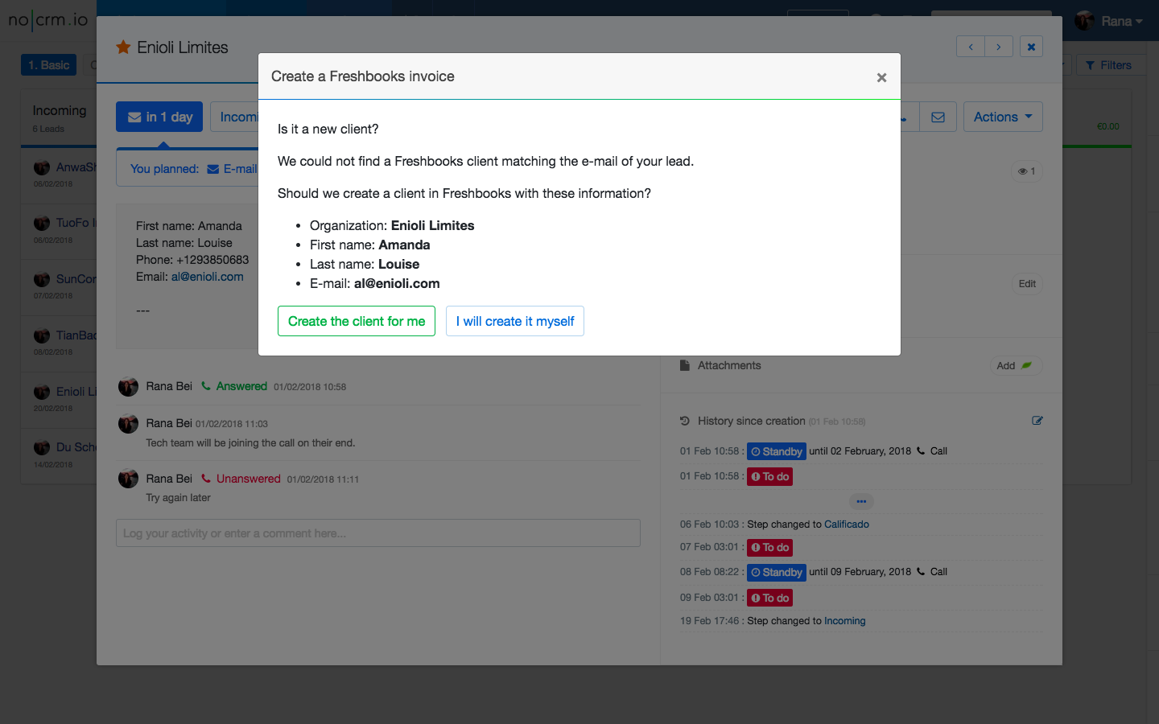1159x724 pixels.
Task: Go to previous lead arrow
Action: [x=970, y=47]
